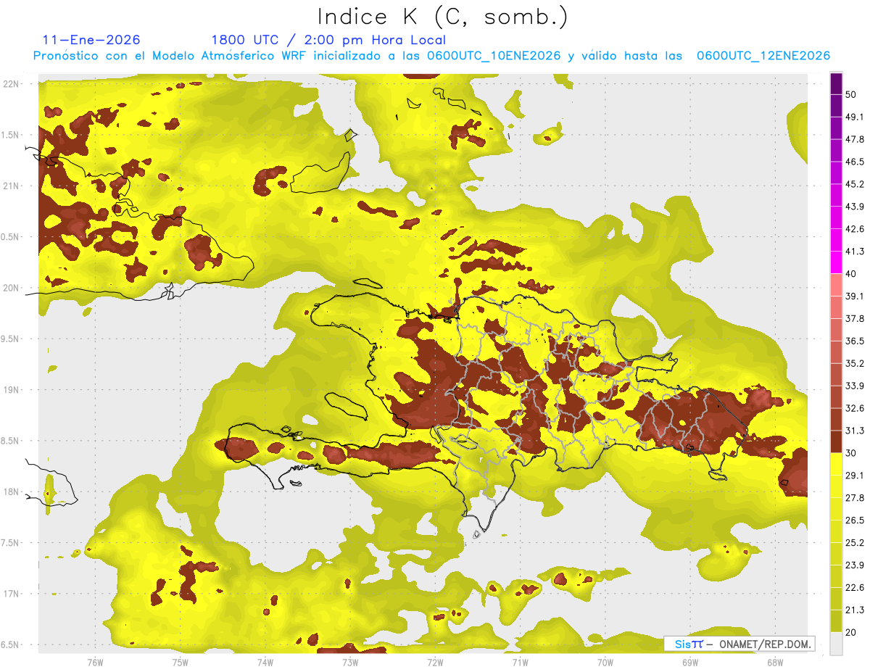This screenshot has height=672, width=870.
Task: Click legend value 45.2
Action: [x=854, y=184]
